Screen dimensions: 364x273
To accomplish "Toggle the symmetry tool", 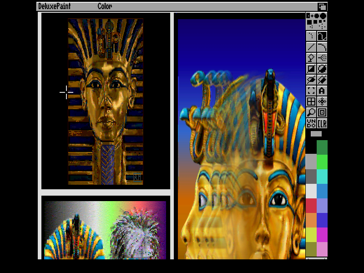I will coord(322,101).
